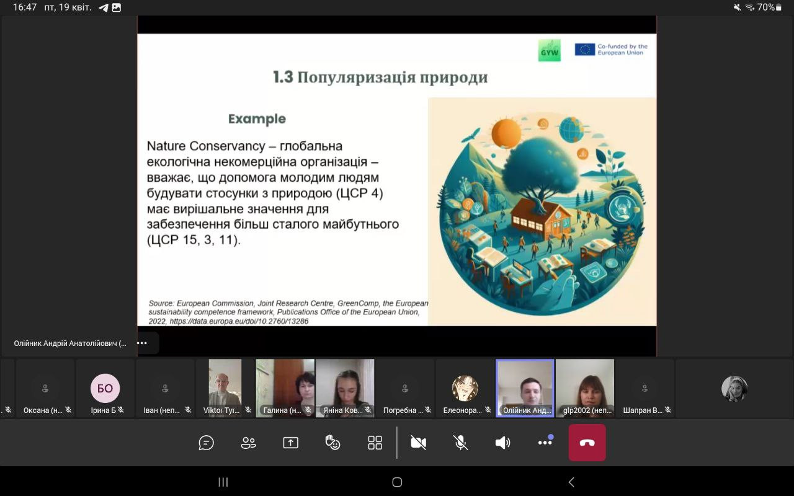The width and height of the screenshot is (794, 496).
Task: Open speaker audio output options
Action: 502,443
